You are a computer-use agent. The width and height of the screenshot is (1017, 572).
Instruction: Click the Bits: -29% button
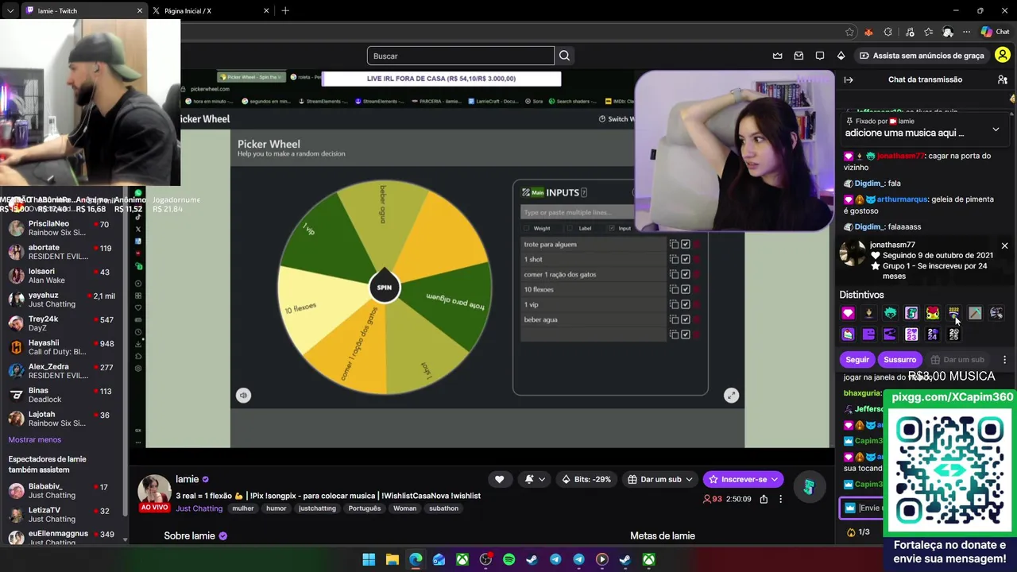[x=586, y=479]
